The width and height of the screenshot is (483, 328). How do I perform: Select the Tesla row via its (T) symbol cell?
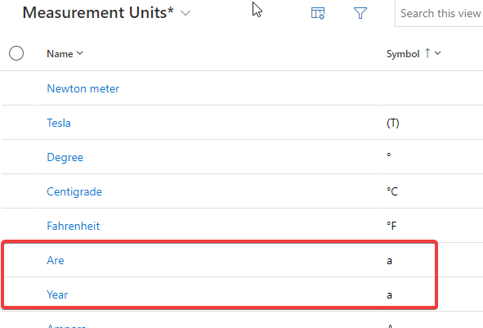point(393,124)
